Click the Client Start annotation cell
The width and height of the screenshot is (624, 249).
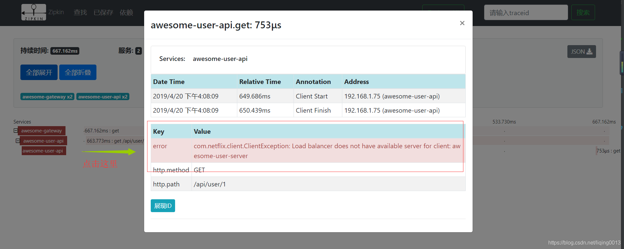coord(318,96)
